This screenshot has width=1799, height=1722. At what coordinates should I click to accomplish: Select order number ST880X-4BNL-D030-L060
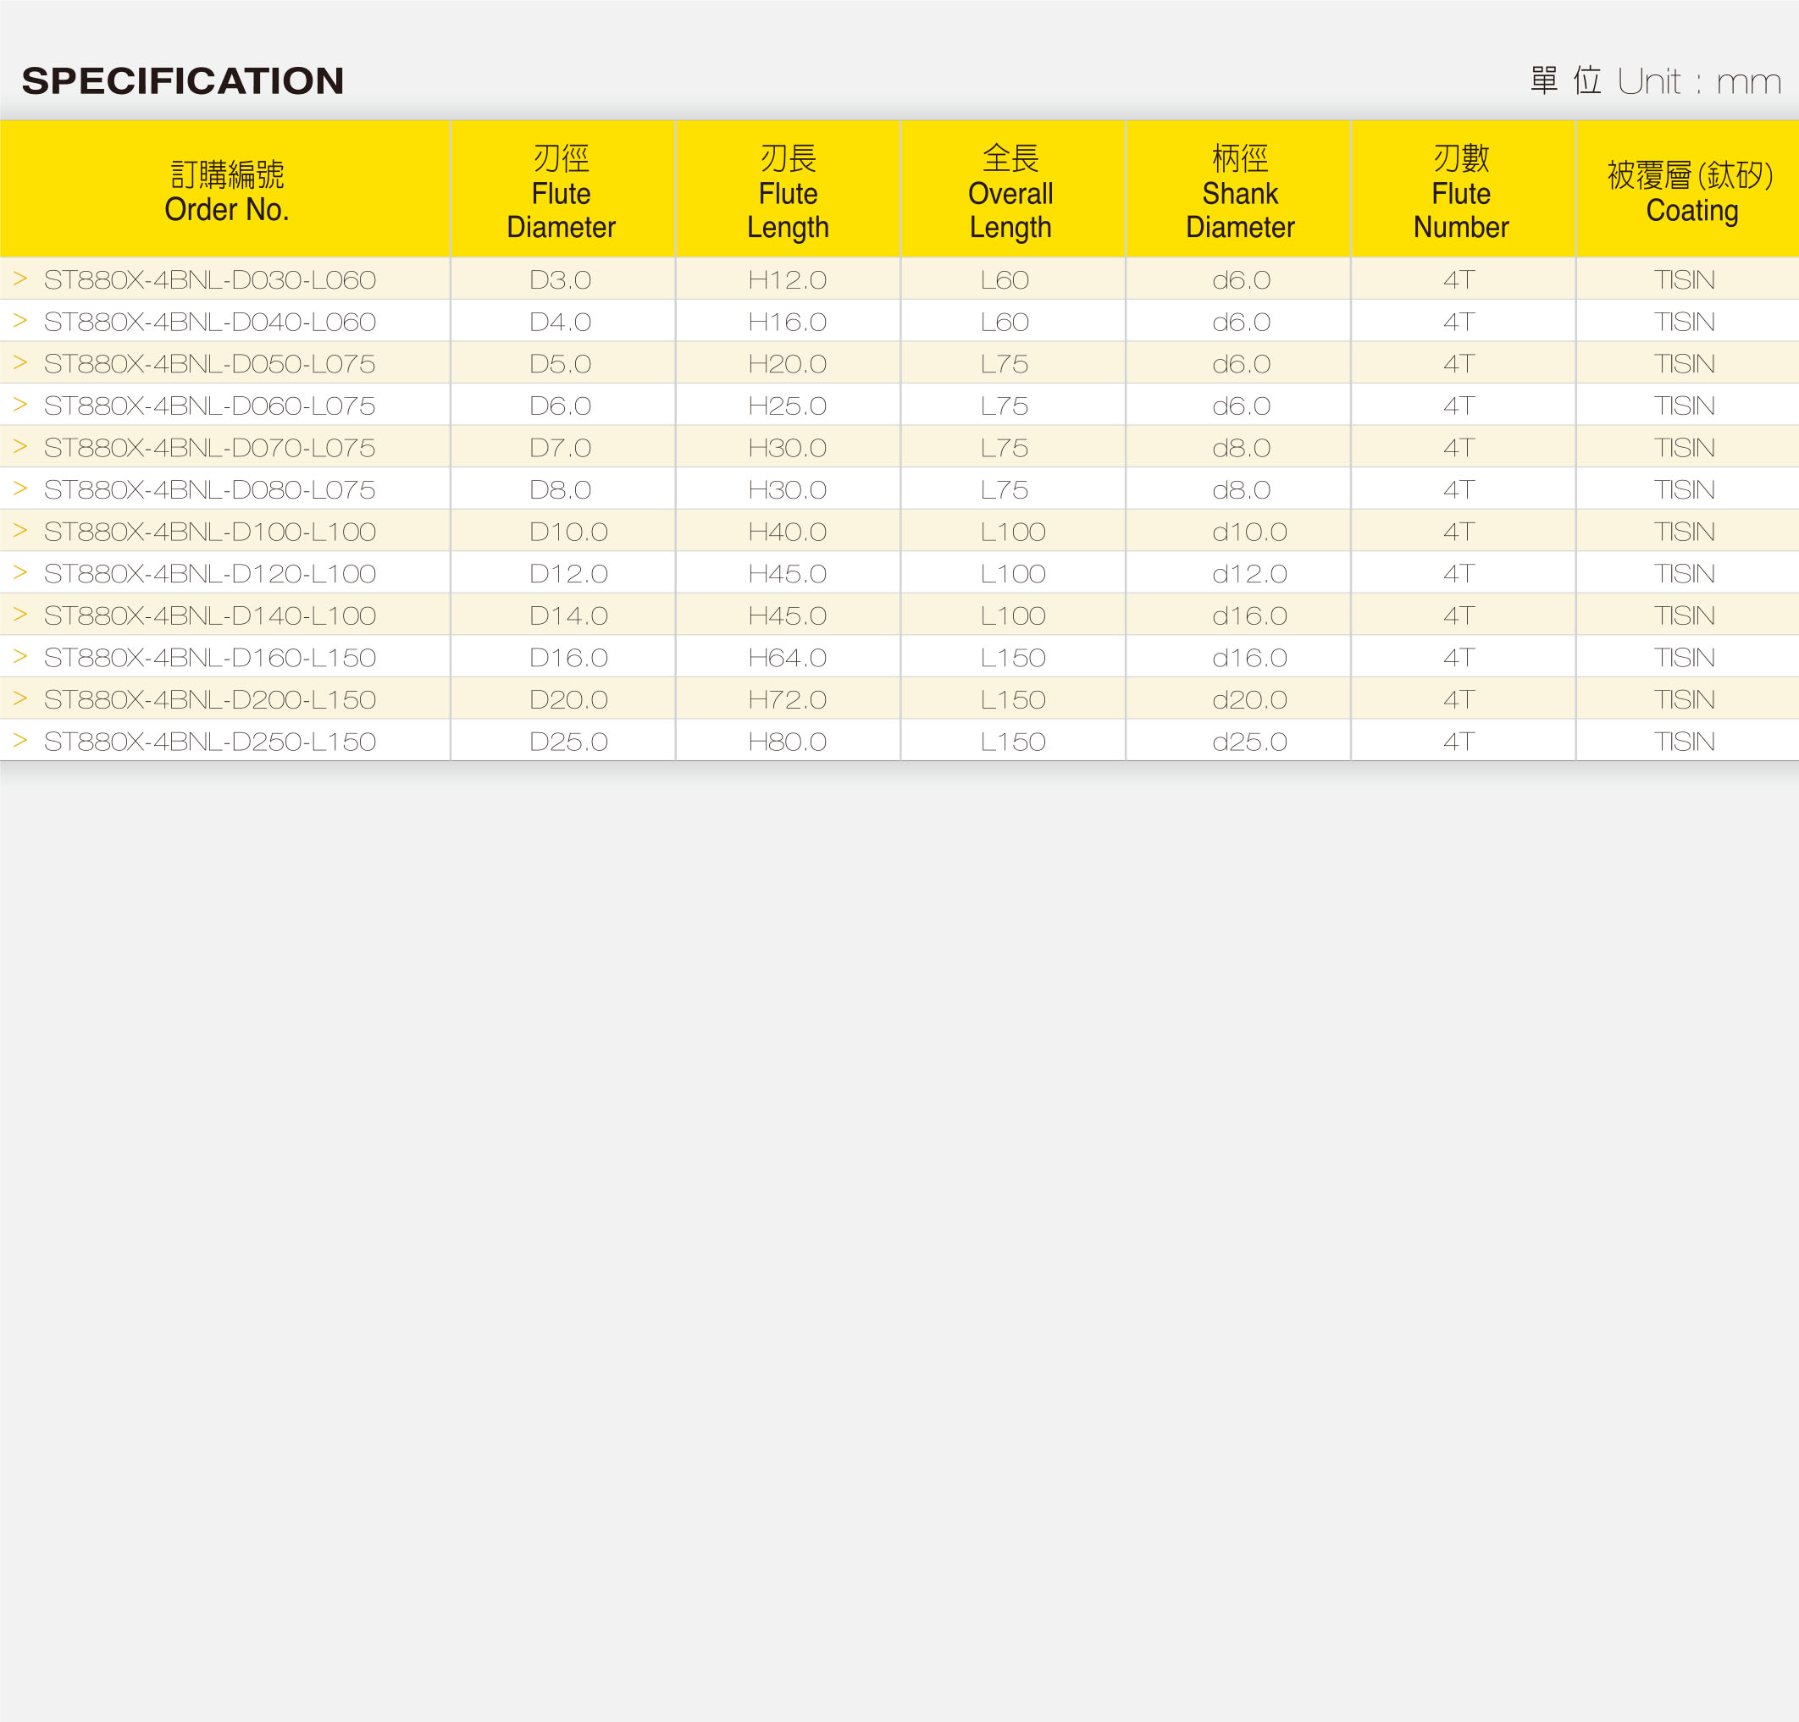[x=210, y=280]
